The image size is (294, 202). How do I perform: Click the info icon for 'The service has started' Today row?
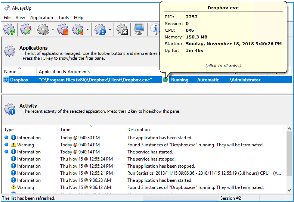click(13, 152)
